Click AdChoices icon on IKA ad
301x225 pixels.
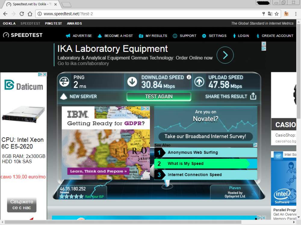264,49
